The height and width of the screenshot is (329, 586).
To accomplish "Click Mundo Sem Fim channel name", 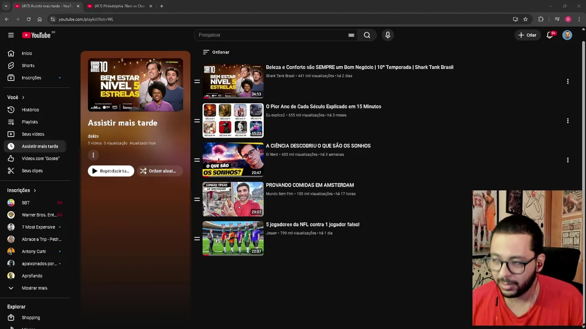I will (x=279, y=194).
